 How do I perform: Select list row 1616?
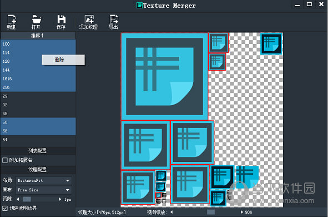point(38,78)
